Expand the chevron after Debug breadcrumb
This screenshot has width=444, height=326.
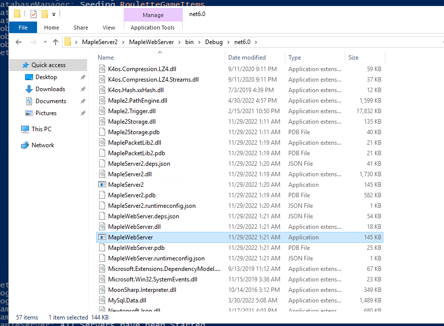tap(228, 42)
